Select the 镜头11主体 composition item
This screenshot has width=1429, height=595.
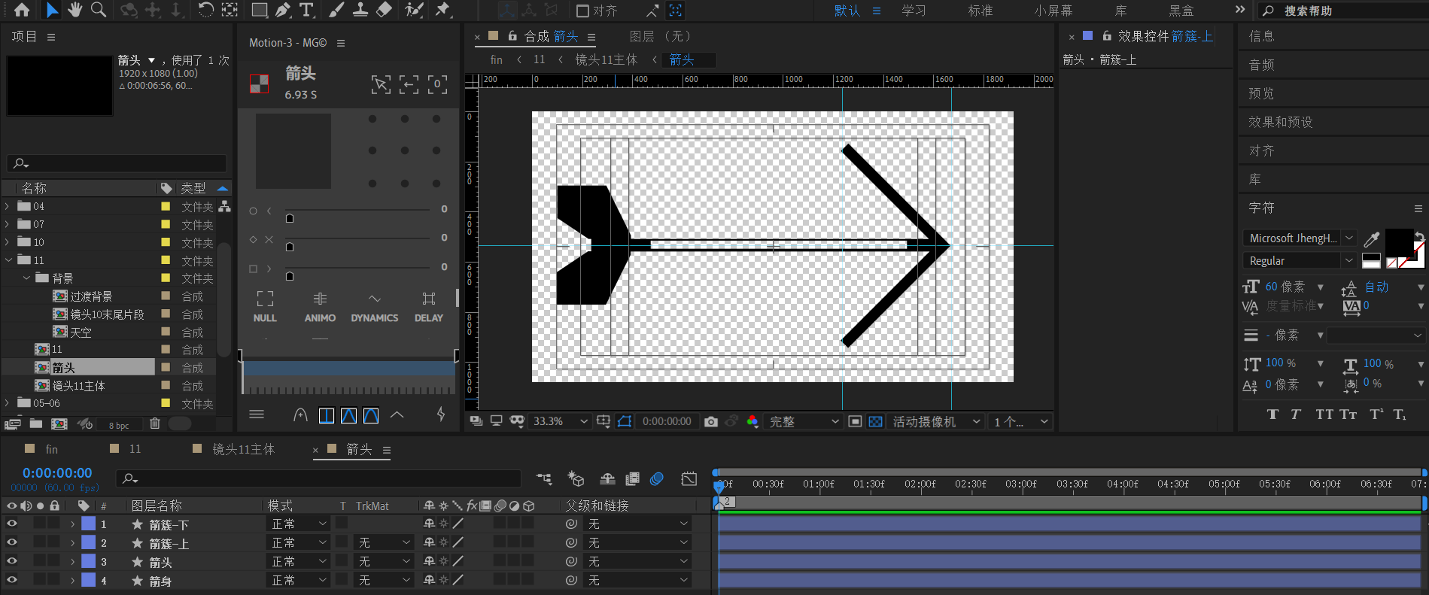(78, 386)
